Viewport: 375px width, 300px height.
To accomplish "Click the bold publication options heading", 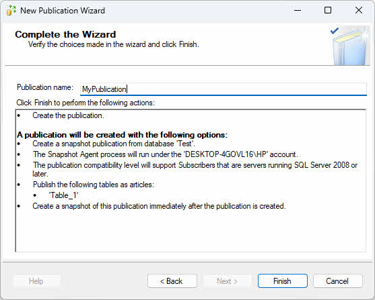I will coord(123,135).
